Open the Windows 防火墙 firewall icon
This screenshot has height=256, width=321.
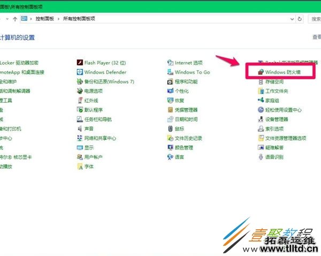tap(261, 72)
